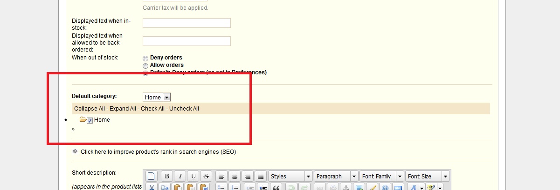Toggle bold formatting in the editor
Viewport: 560px width, 190px height.
(167, 177)
